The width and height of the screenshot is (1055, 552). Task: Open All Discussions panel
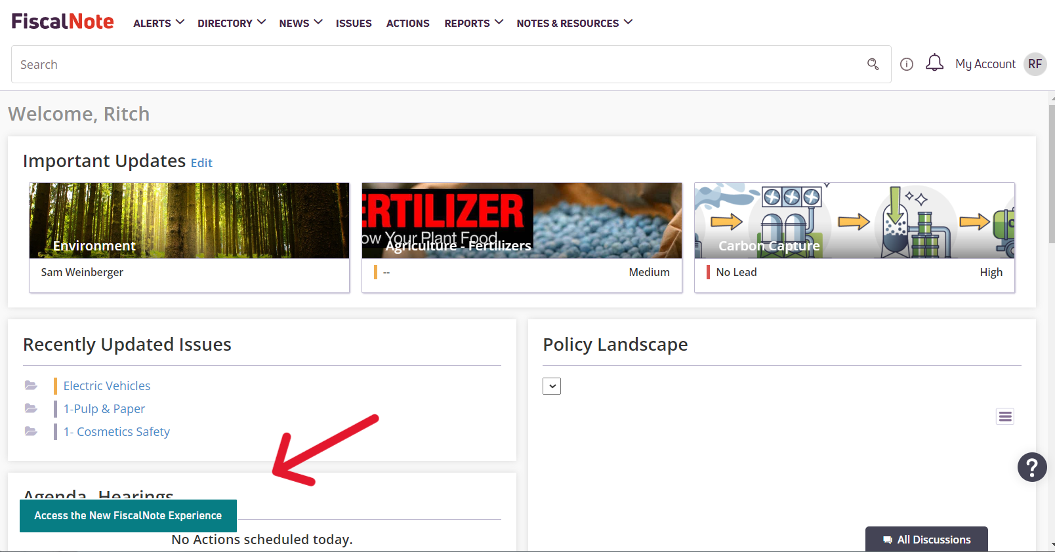pyautogui.click(x=926, y=540)
